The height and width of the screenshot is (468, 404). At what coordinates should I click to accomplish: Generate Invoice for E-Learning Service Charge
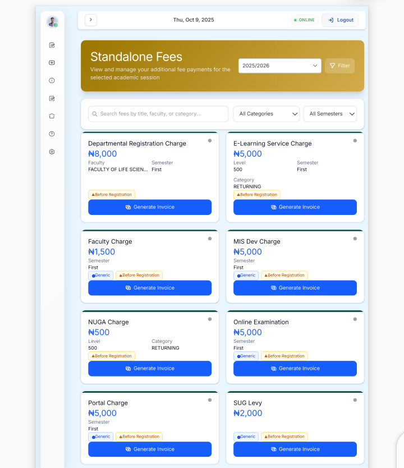(295, 207)
